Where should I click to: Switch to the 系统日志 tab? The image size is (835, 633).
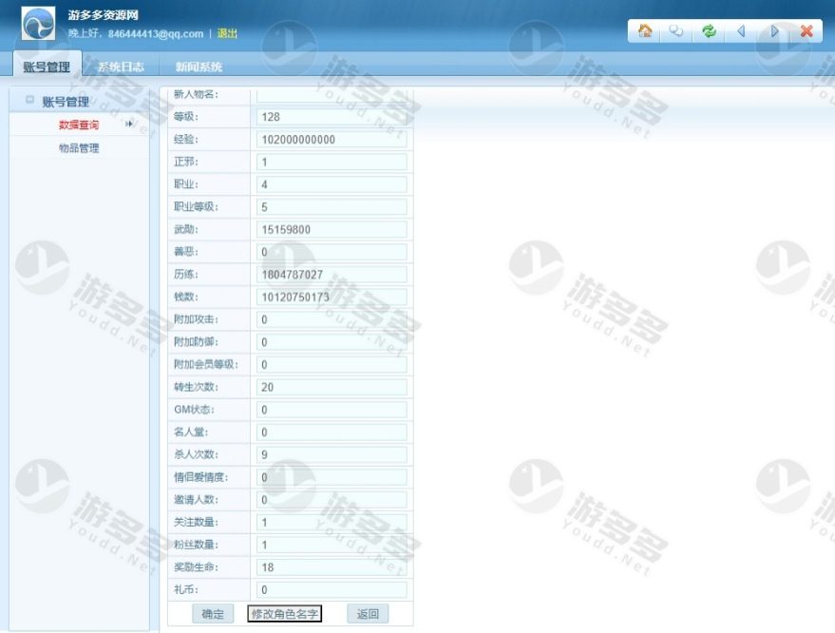(x=121, y=67)
